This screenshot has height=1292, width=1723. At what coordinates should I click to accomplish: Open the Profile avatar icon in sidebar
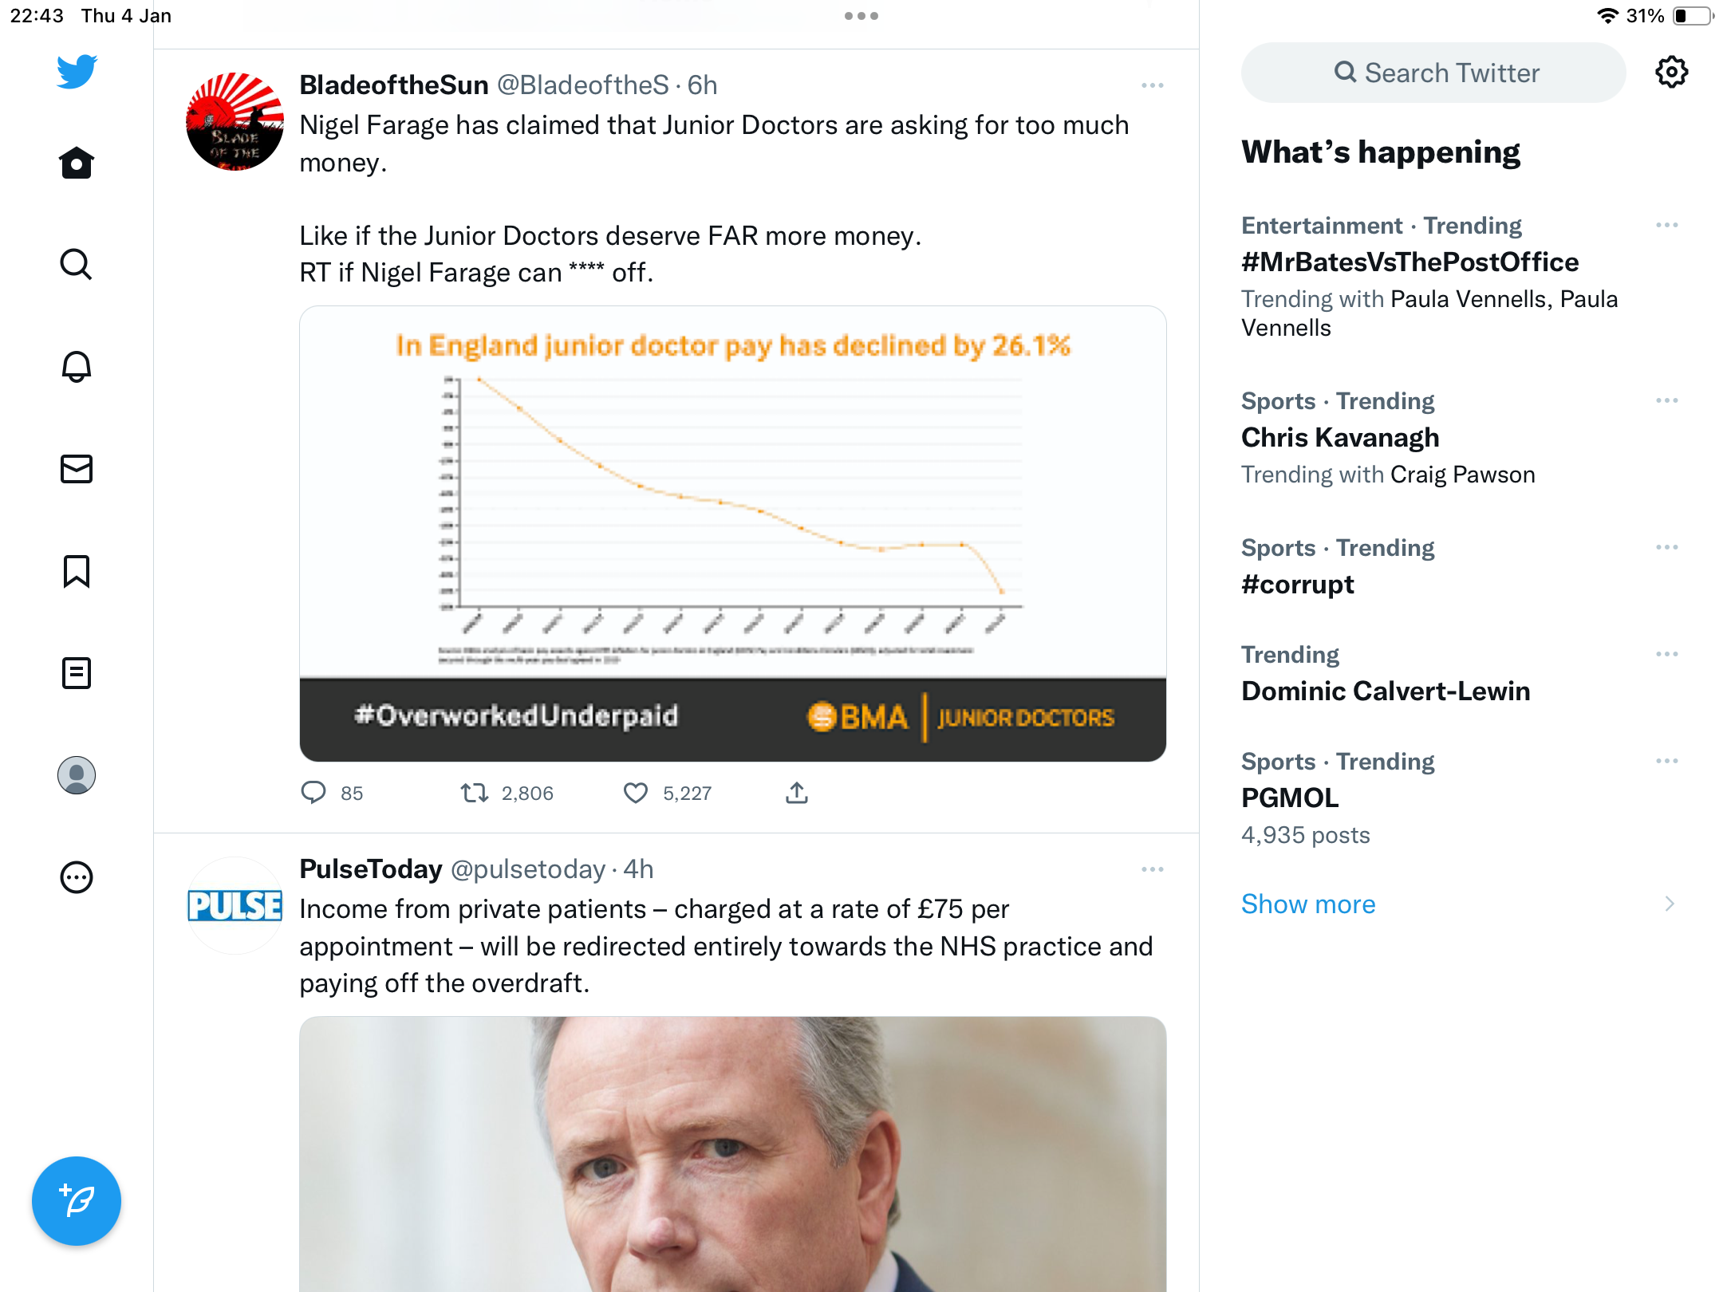pyautogui.click(x=77, y=775)
